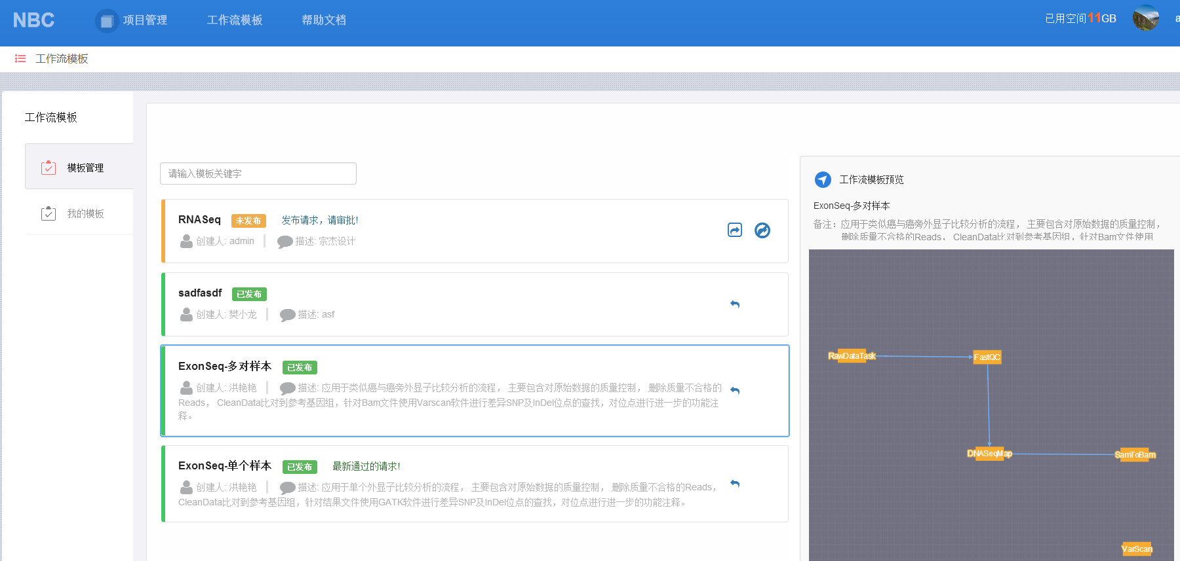Click the circular edit icon for RNASeq
Viewport: 1180px width, 561px height.
click(x=762, y=230)
